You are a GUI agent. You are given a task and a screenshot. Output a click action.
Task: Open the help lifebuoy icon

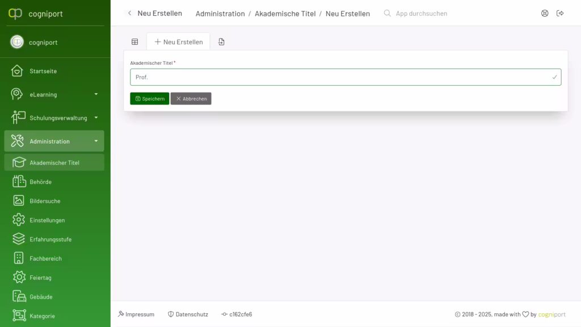(x=545, y=13)
